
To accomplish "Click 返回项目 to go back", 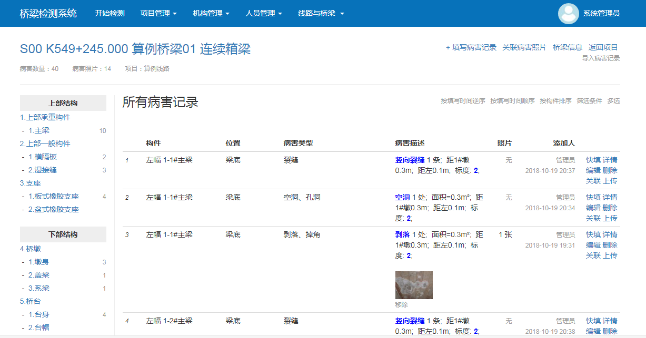I will [603, 47].
